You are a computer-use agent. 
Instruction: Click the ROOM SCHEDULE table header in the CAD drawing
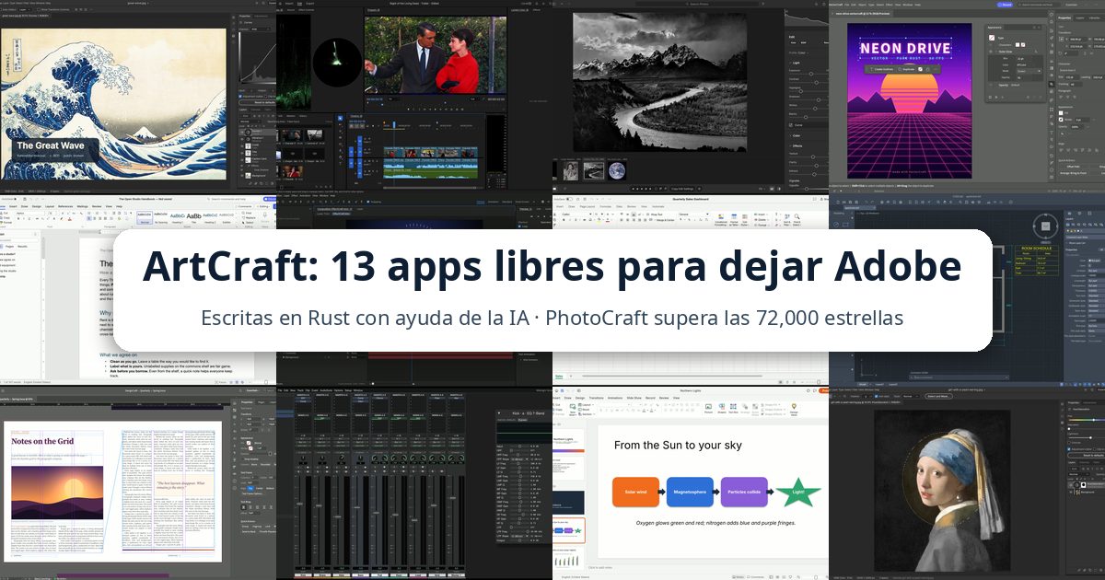click(x=1037, y=248)
